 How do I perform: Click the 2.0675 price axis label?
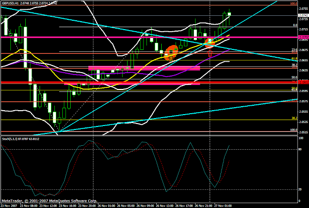304,50
